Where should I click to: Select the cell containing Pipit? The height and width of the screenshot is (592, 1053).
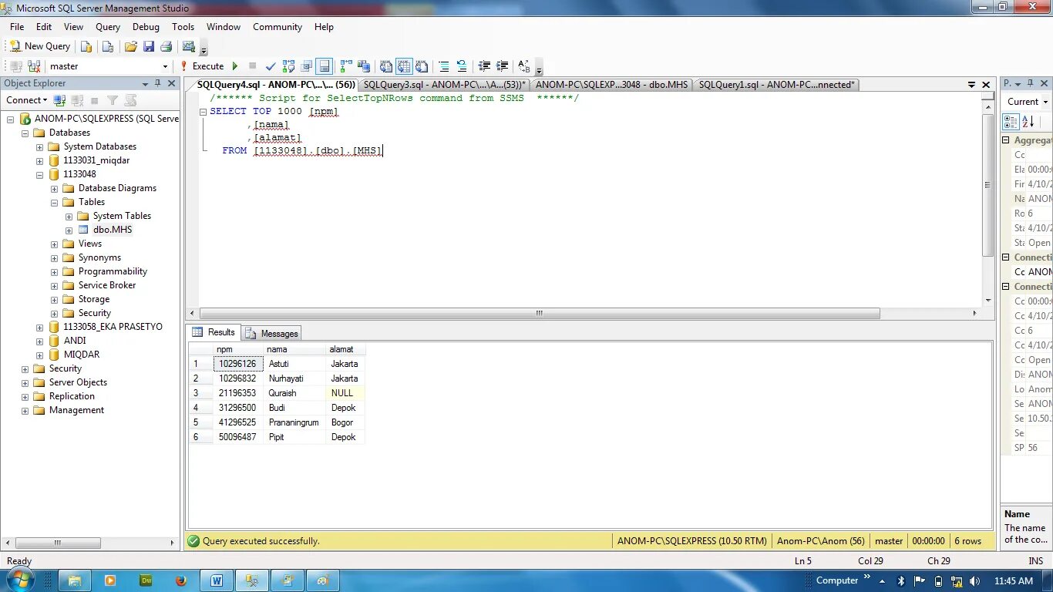click(294, 437)
